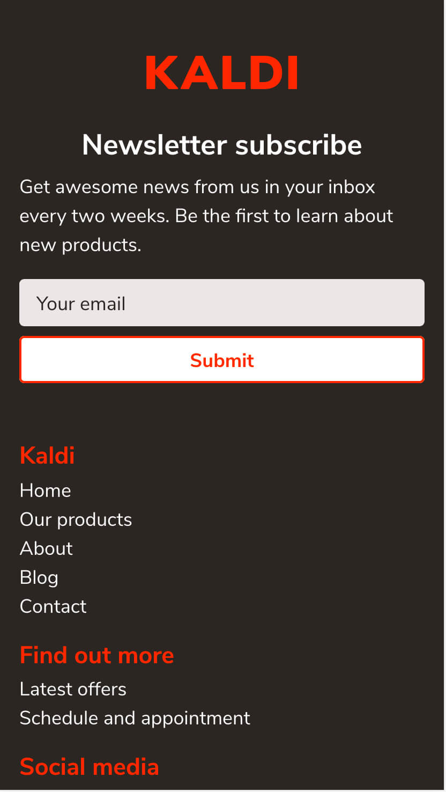Click the 'Find out more' section heading
The height and width of the screenshot is (792, 446).
click(97, 655)
